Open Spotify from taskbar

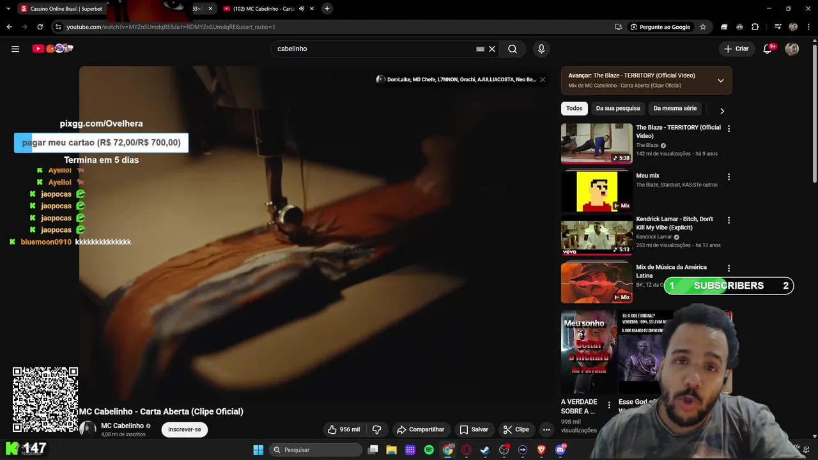pos(429,450)
